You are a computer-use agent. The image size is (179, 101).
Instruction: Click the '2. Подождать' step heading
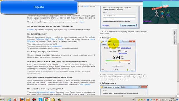pyautogui.click(x=106, y=38)
